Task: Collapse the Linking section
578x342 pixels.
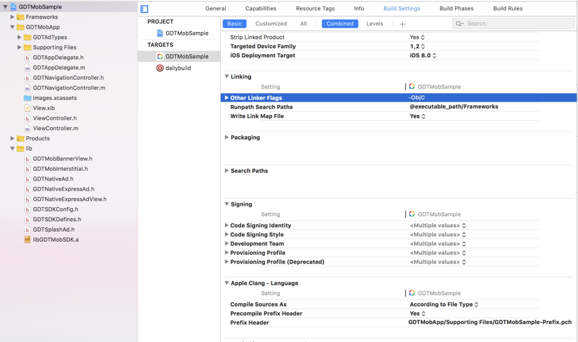Action: [226, 76]
